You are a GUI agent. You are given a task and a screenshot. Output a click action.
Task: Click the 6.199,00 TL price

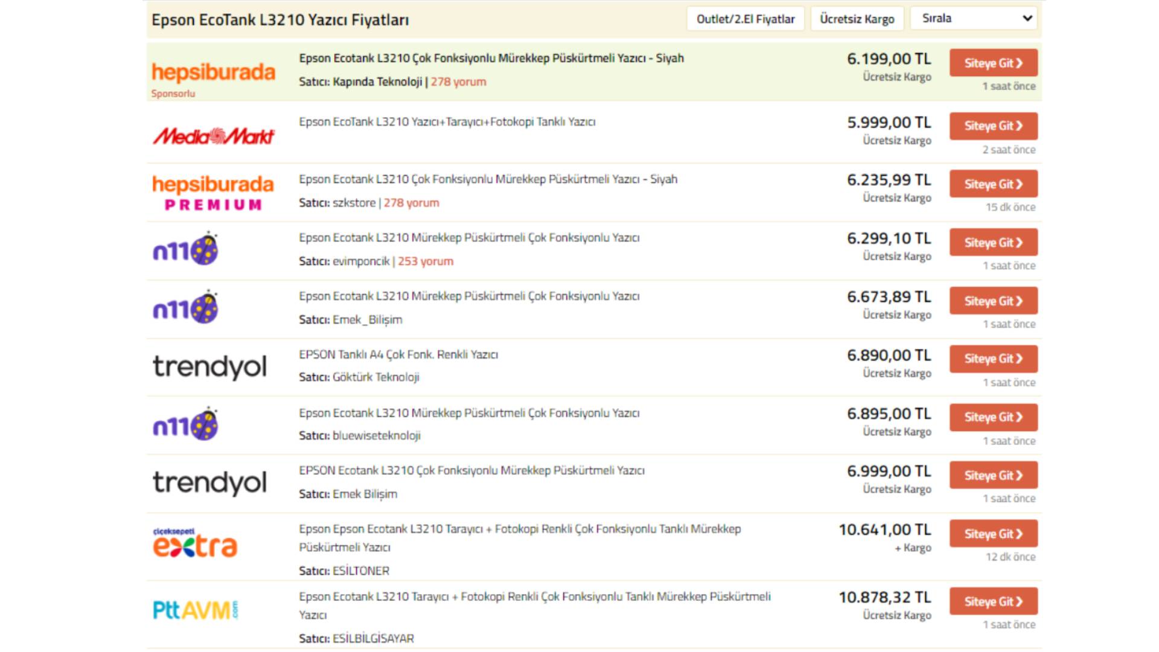[x=889, y=59]
